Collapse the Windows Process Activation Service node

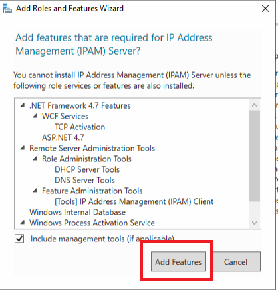coord(23,223)
